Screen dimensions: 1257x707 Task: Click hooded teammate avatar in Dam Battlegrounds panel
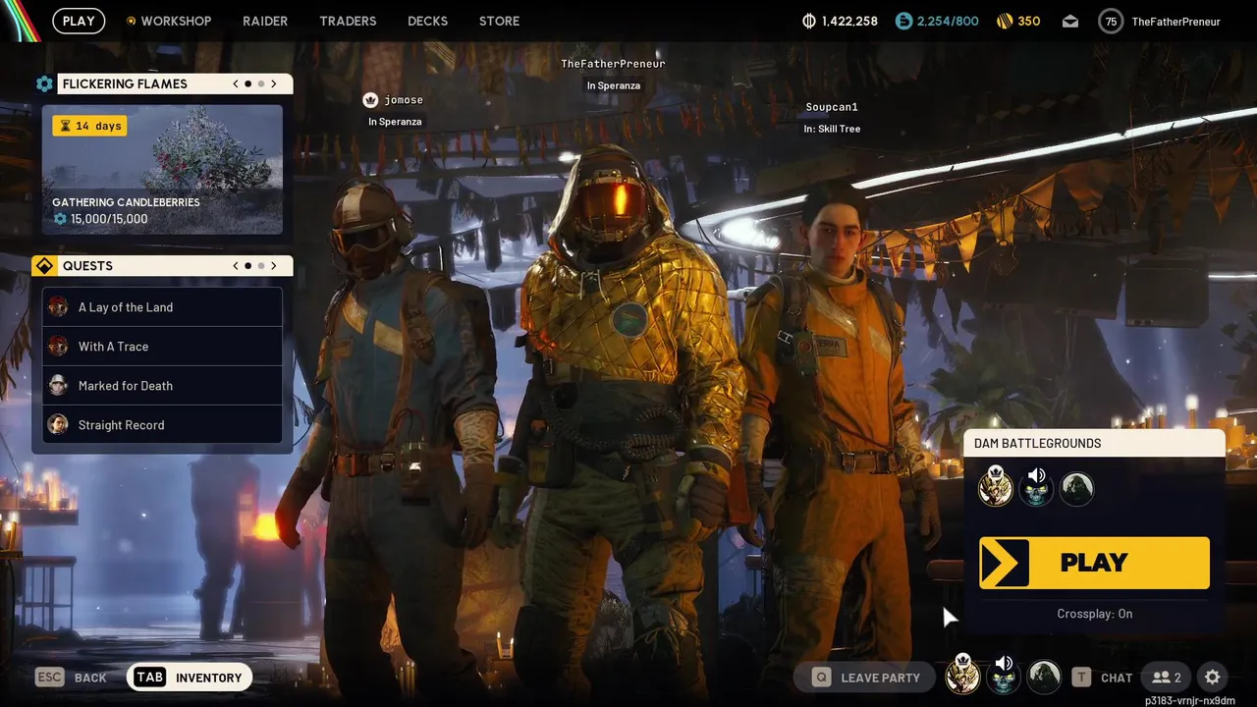(x=1076, y=488)
